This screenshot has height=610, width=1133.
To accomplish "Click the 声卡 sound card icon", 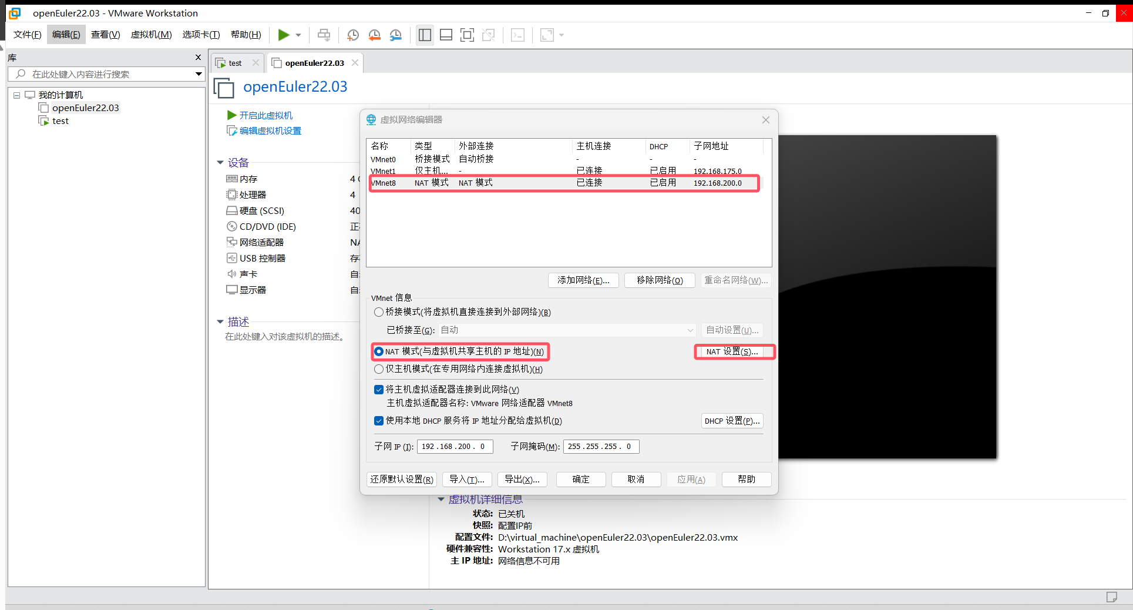I will click(x=231, y=274).
